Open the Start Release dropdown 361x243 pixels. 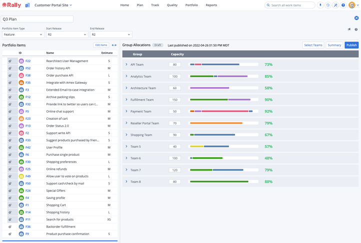pos(66,35)
